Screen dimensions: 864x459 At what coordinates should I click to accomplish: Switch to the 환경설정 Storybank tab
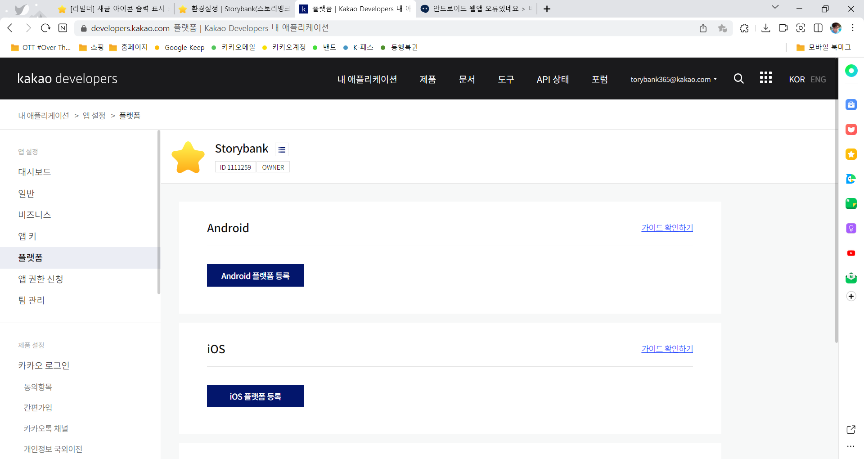tap(234, 9)
